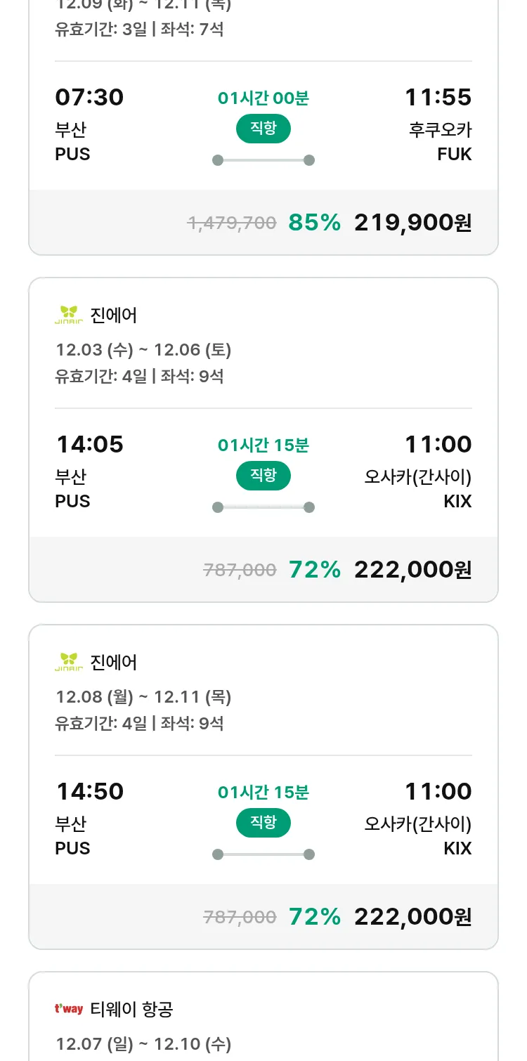Open the 14:05 Busan departure flight
Viewport: 527px width, 1061px height.
point(89,445)
